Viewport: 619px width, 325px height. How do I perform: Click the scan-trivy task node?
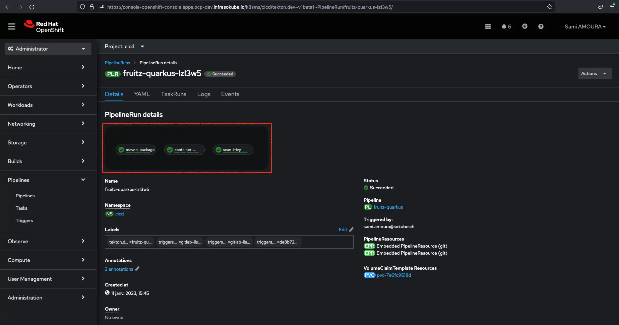pos(233,150)
